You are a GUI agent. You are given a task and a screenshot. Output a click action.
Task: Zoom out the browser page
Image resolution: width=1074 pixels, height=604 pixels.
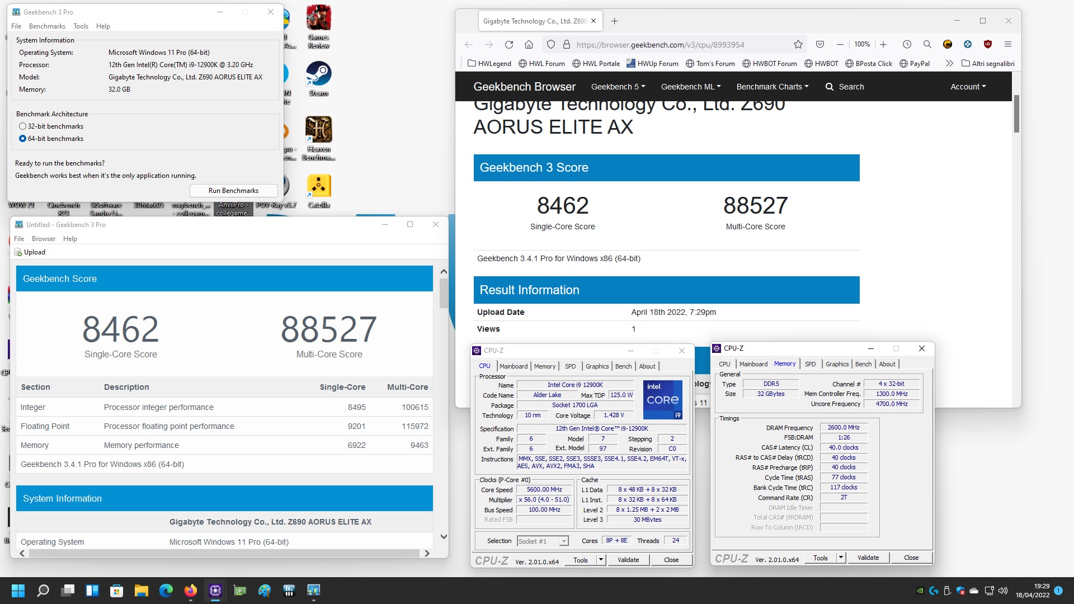(x=840, y=45)
